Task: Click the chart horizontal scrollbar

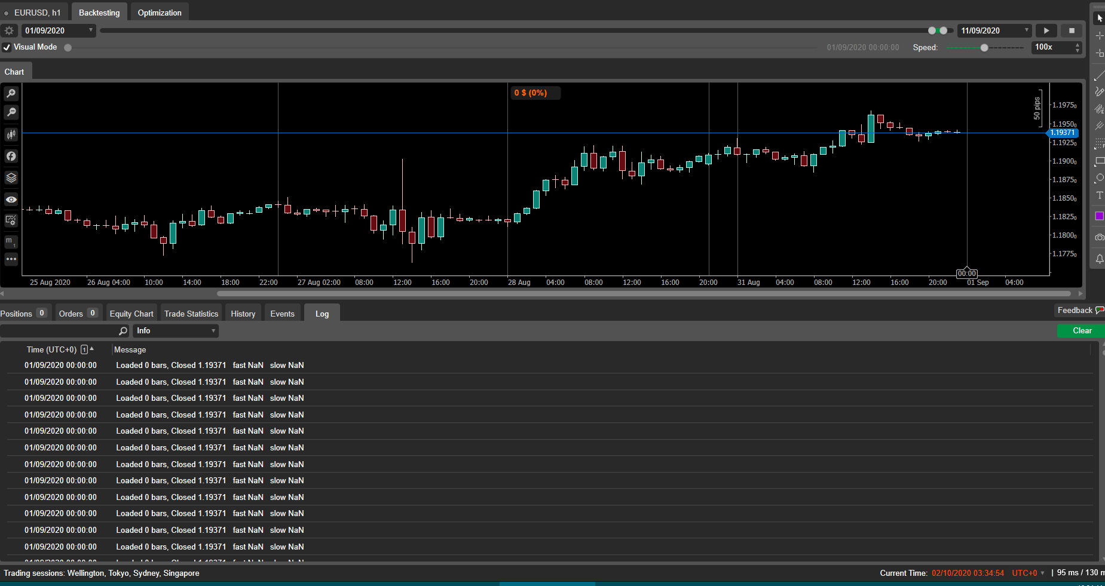Action: tap(644, 293)
